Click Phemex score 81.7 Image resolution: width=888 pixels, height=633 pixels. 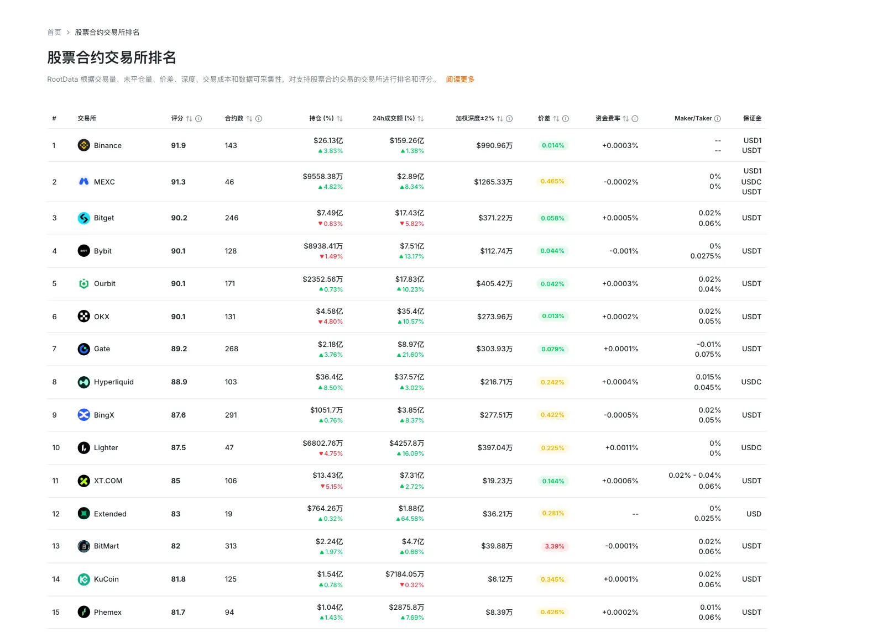pyautogui.click(x=179, y=613)
